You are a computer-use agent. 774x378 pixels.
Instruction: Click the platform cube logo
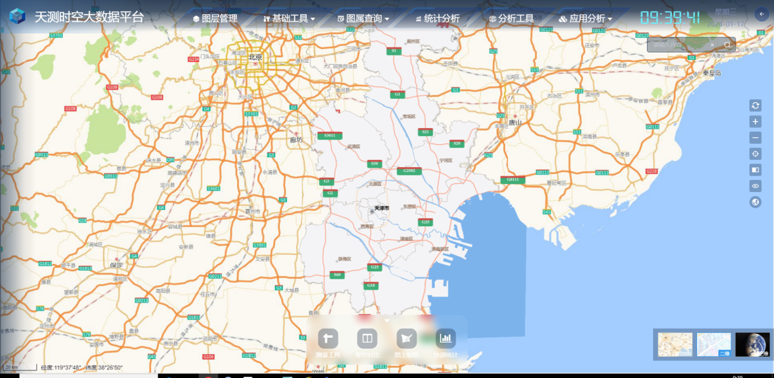(x=18, y=16)
